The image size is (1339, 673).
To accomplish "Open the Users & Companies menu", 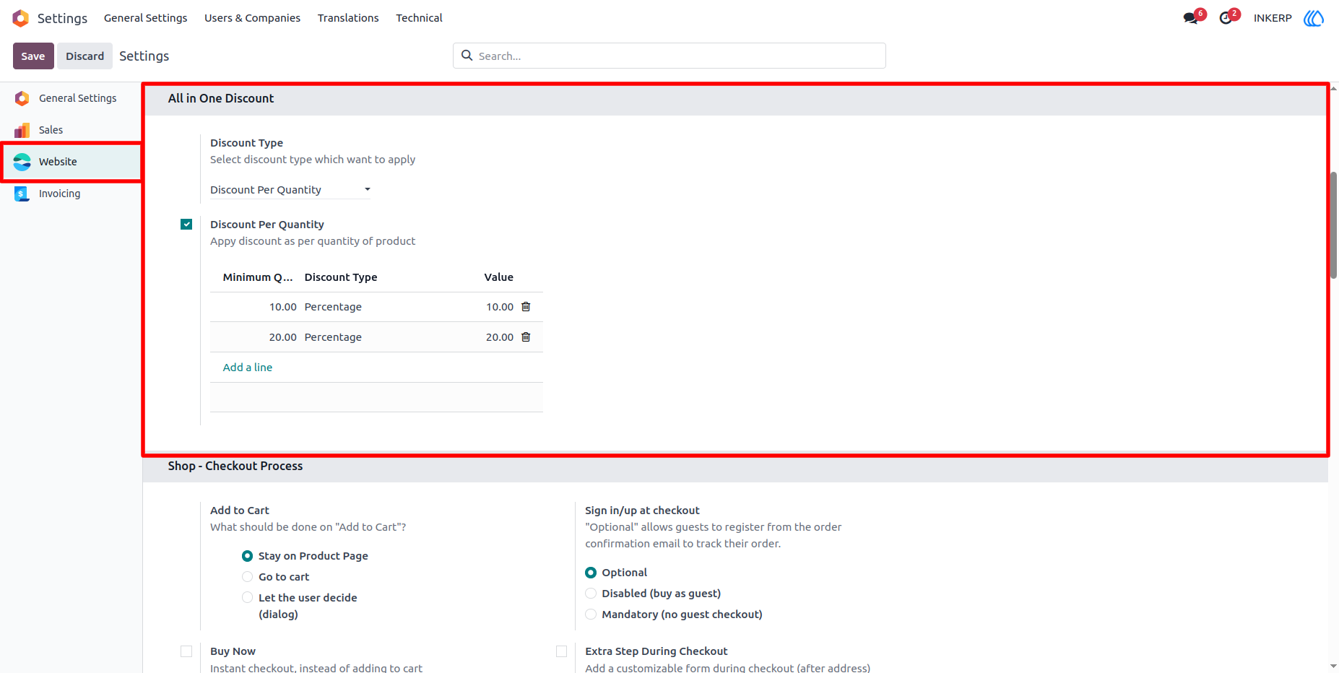I will (252, 18).
